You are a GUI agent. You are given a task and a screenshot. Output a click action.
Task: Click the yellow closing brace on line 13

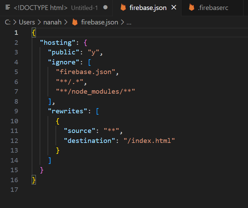[58, 150]
